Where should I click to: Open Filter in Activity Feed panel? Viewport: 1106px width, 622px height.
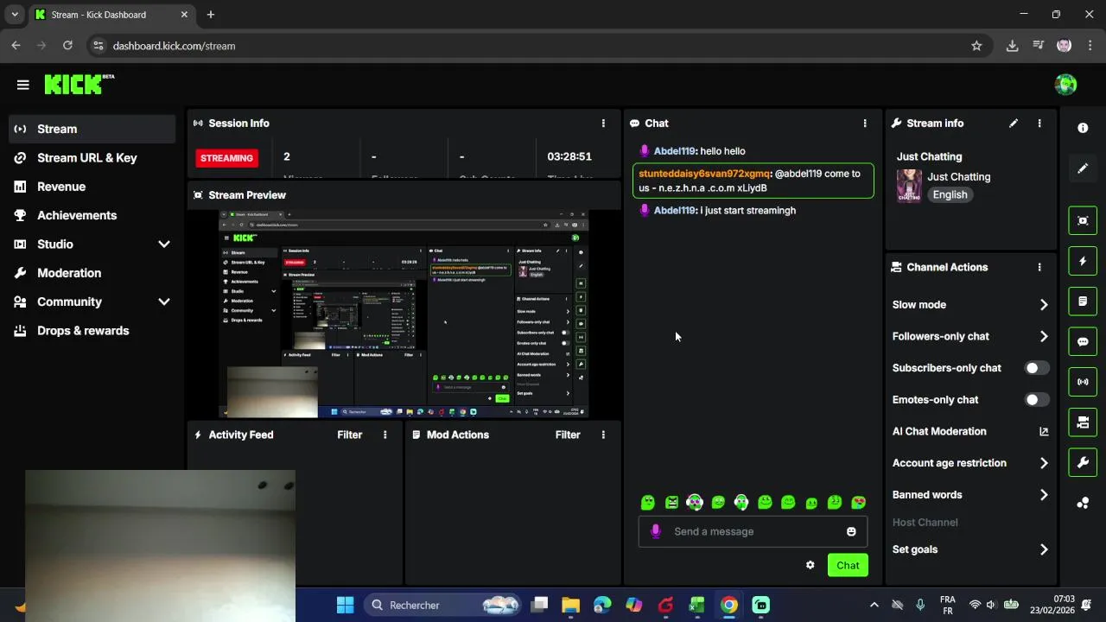coord(349,435)
